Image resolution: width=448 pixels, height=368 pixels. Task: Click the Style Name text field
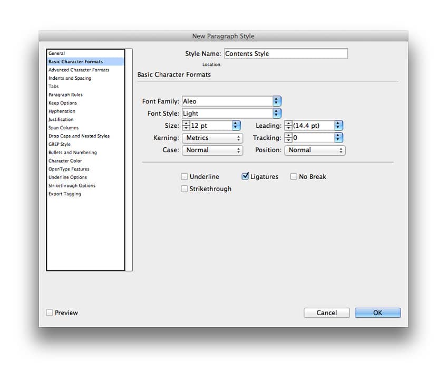pos(286,54)
